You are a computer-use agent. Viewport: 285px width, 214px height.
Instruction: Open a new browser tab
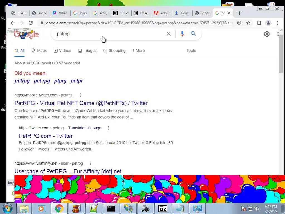coord(239,13)
